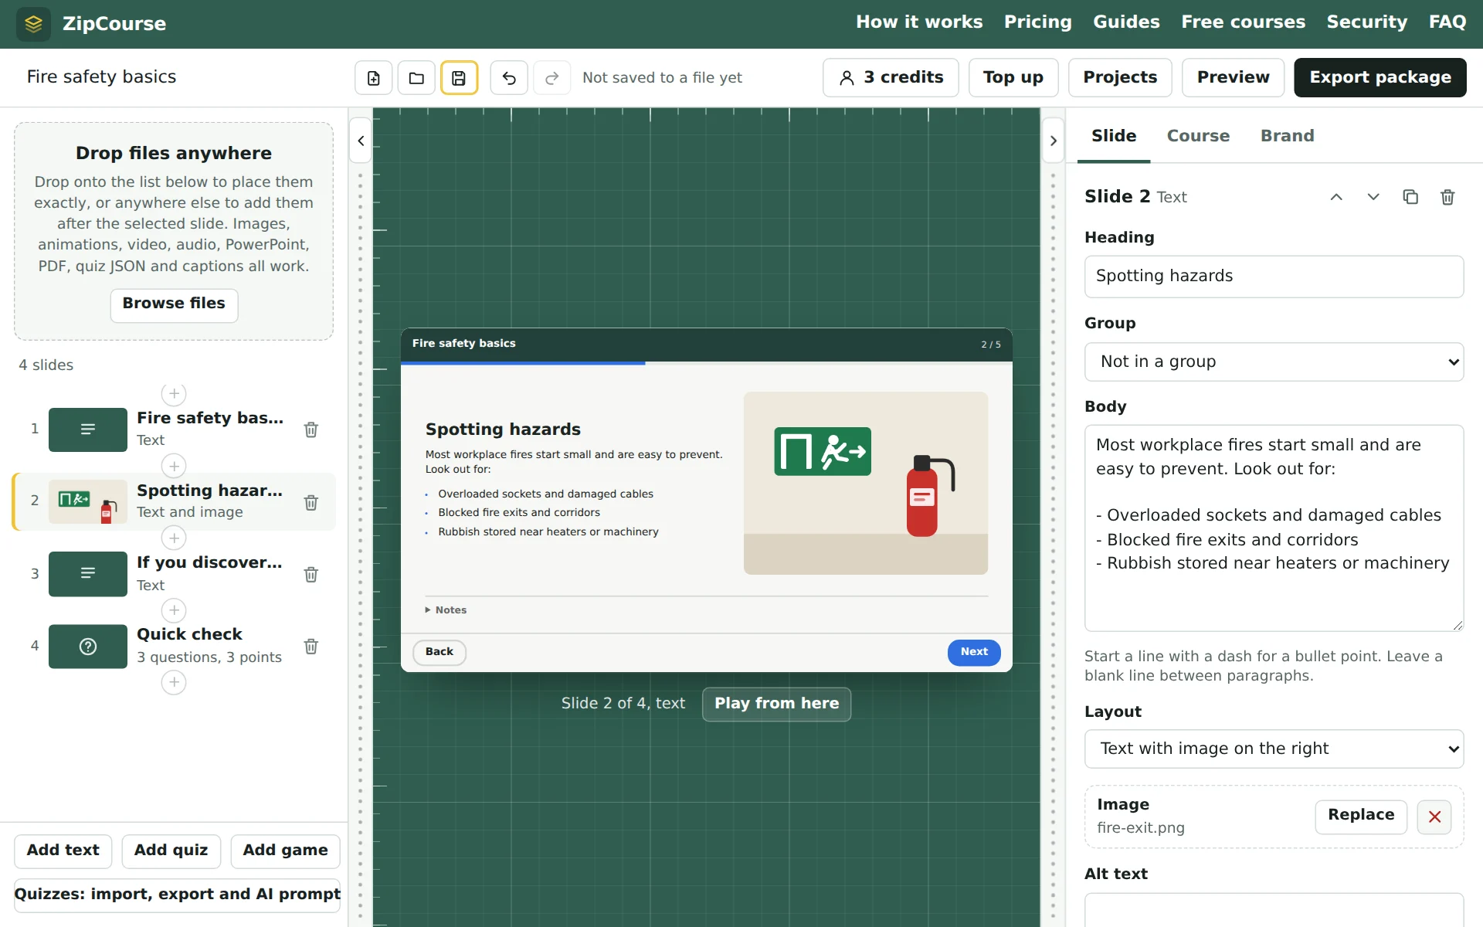Click Next in slide preview
1483x927 pixels.
pos(974,652)
